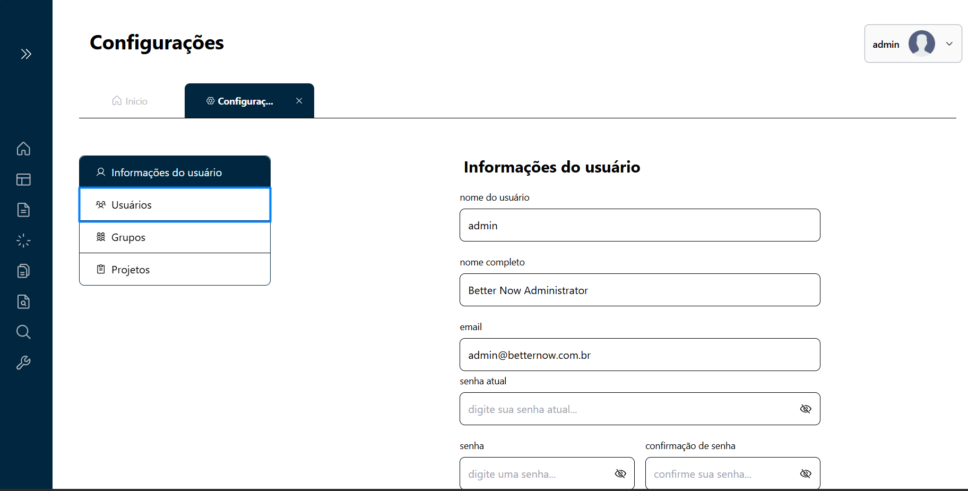Click the nome completo input field
Viewport: 968px width, 491px height.
639,290
